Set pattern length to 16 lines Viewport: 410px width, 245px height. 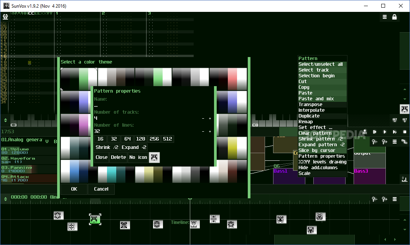coord(100,139)
